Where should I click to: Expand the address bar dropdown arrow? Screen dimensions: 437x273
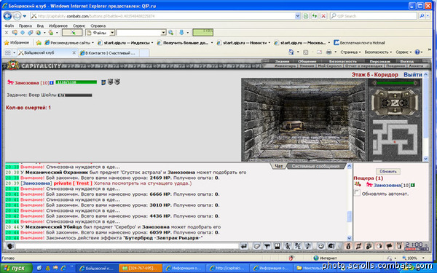tap(297, 16)
